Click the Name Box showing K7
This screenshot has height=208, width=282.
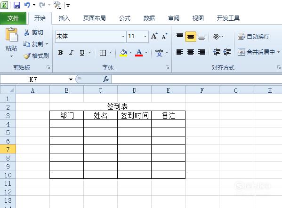point(33,79)
